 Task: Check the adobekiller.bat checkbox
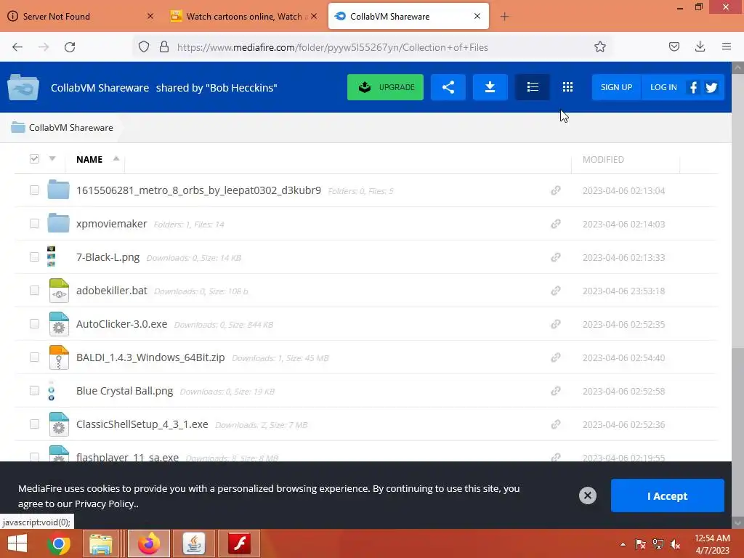point(34,291)
